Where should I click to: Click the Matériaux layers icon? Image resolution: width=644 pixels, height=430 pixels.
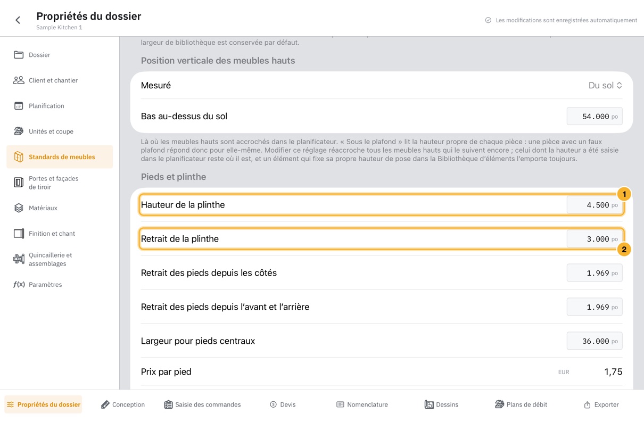click(x=19, y=208)
